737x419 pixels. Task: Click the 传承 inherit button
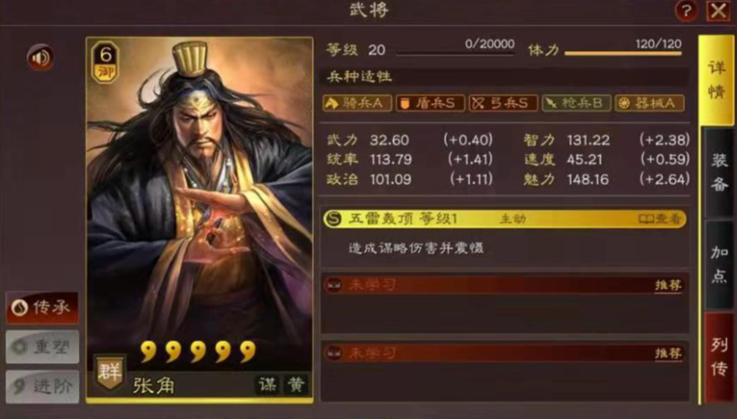point(42,308)
